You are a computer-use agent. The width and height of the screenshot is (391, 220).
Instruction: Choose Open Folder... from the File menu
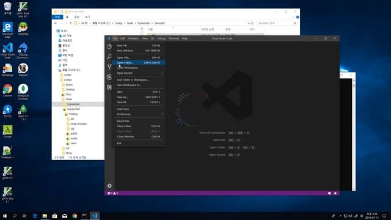click(x=139, y=62)
